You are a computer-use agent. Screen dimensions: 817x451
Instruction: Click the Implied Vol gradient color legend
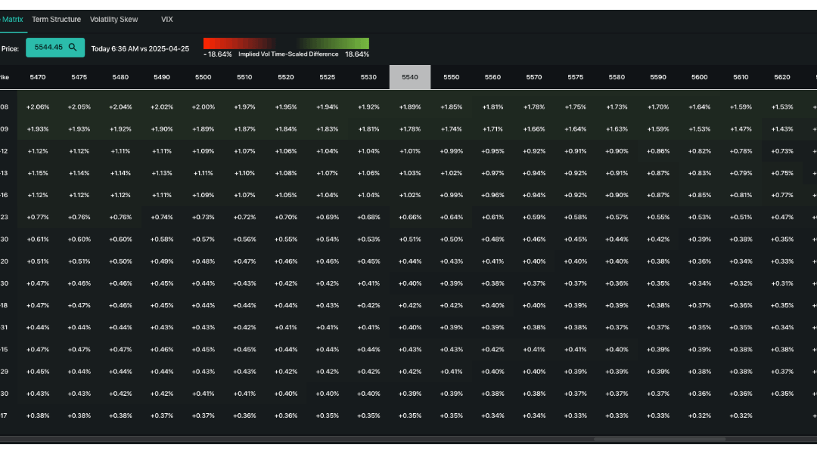pos(286,43)
